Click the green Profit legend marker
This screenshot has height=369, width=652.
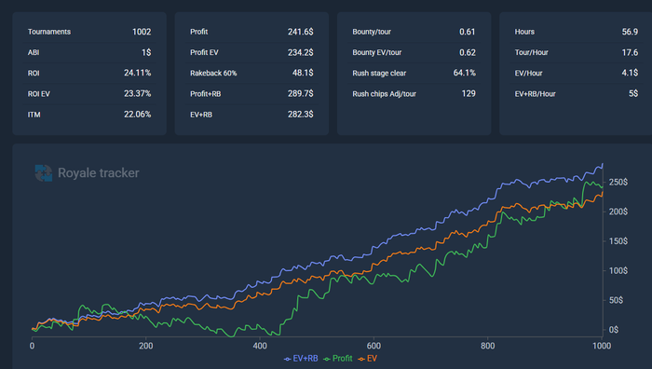coord(327,359)
